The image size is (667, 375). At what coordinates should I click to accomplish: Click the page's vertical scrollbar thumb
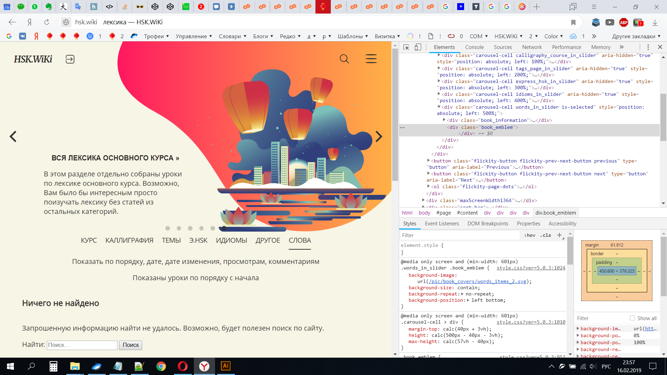[395, 115]
